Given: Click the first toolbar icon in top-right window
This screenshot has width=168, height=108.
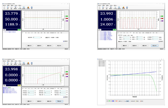Looking at the screenshot, I should 99,7.
